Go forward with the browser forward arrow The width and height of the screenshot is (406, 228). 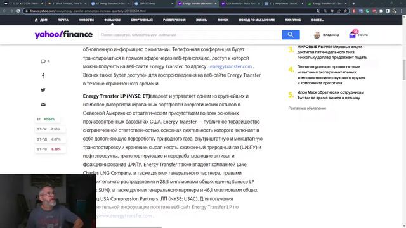(x=11, y=11)
